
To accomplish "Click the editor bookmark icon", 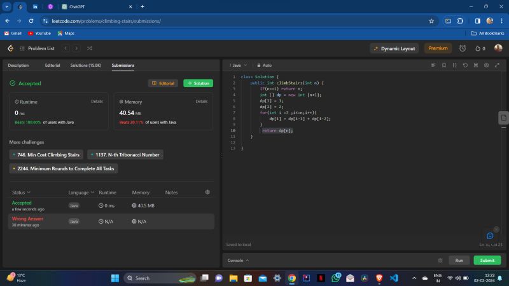I will (443, 65).
